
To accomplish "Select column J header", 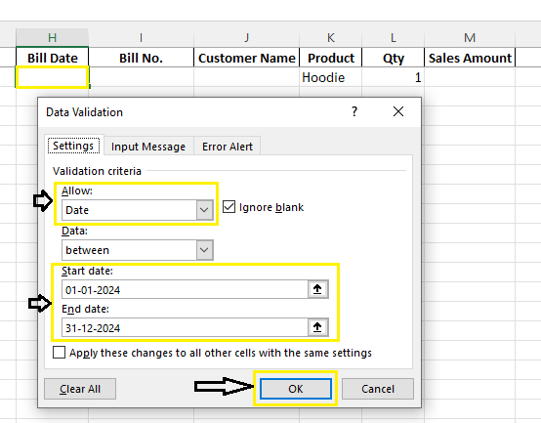I will coord(247,37).
